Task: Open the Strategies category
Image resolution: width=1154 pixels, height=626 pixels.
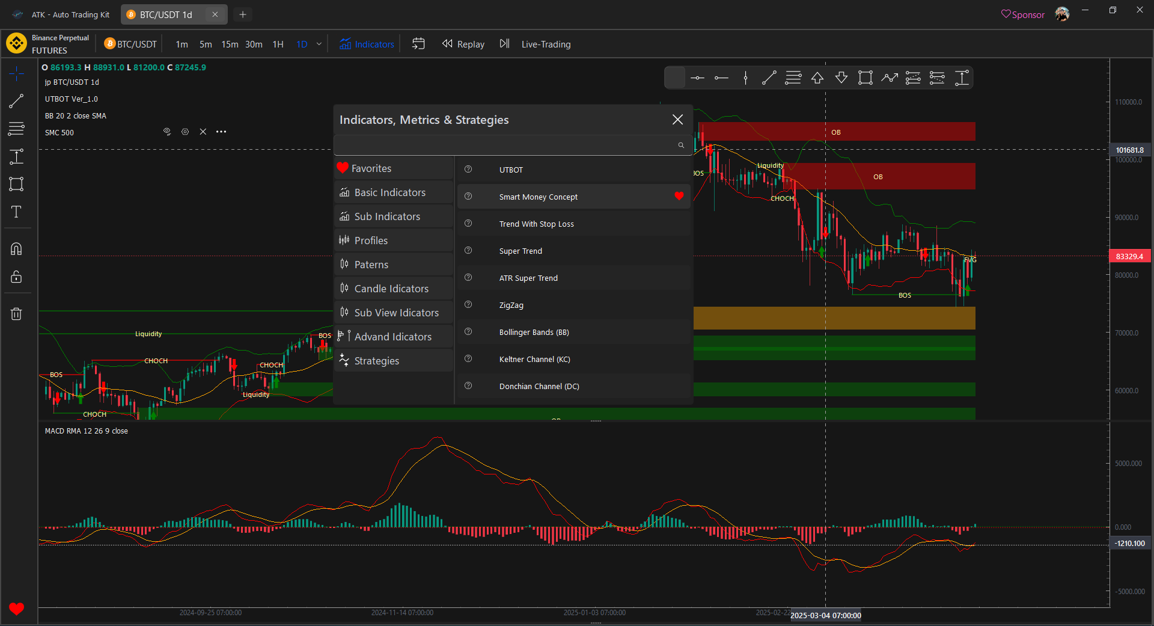Action: [394, 361]
